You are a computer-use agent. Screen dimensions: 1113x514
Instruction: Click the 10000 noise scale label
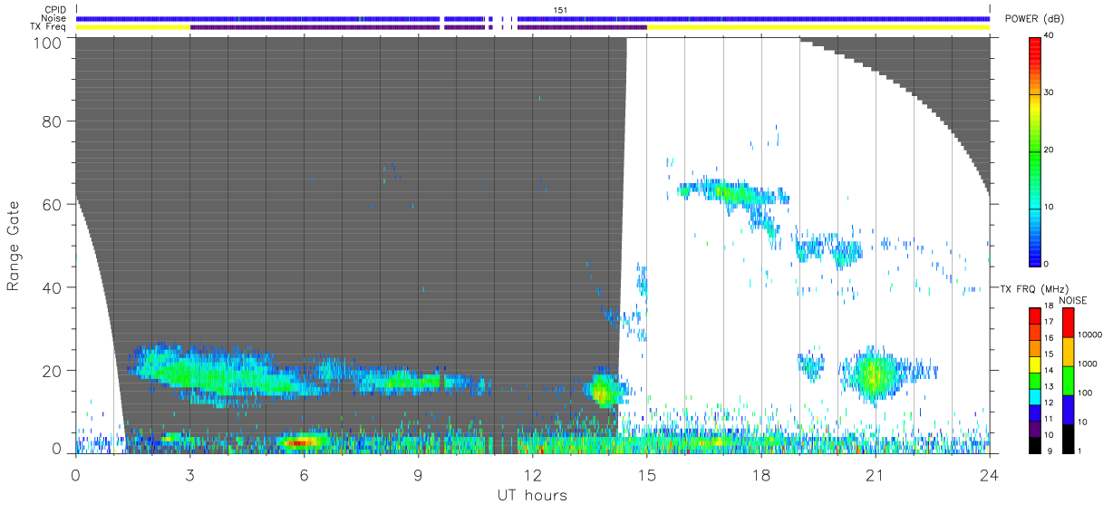pyautogui.click(x=1091, y=335)
